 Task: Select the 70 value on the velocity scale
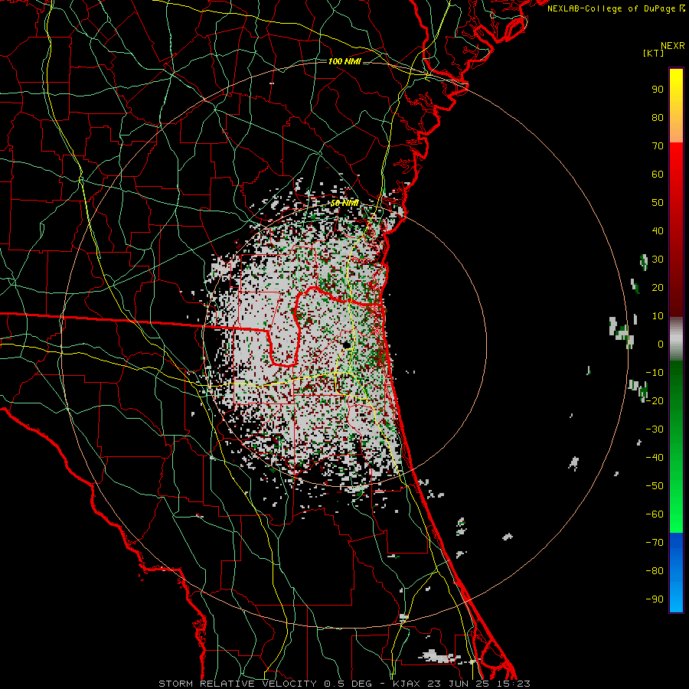[x=658, y=146]
